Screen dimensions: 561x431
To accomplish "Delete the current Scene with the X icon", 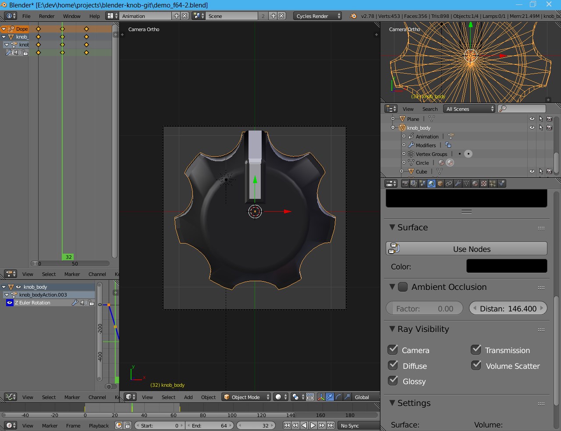I will point(282,16).
